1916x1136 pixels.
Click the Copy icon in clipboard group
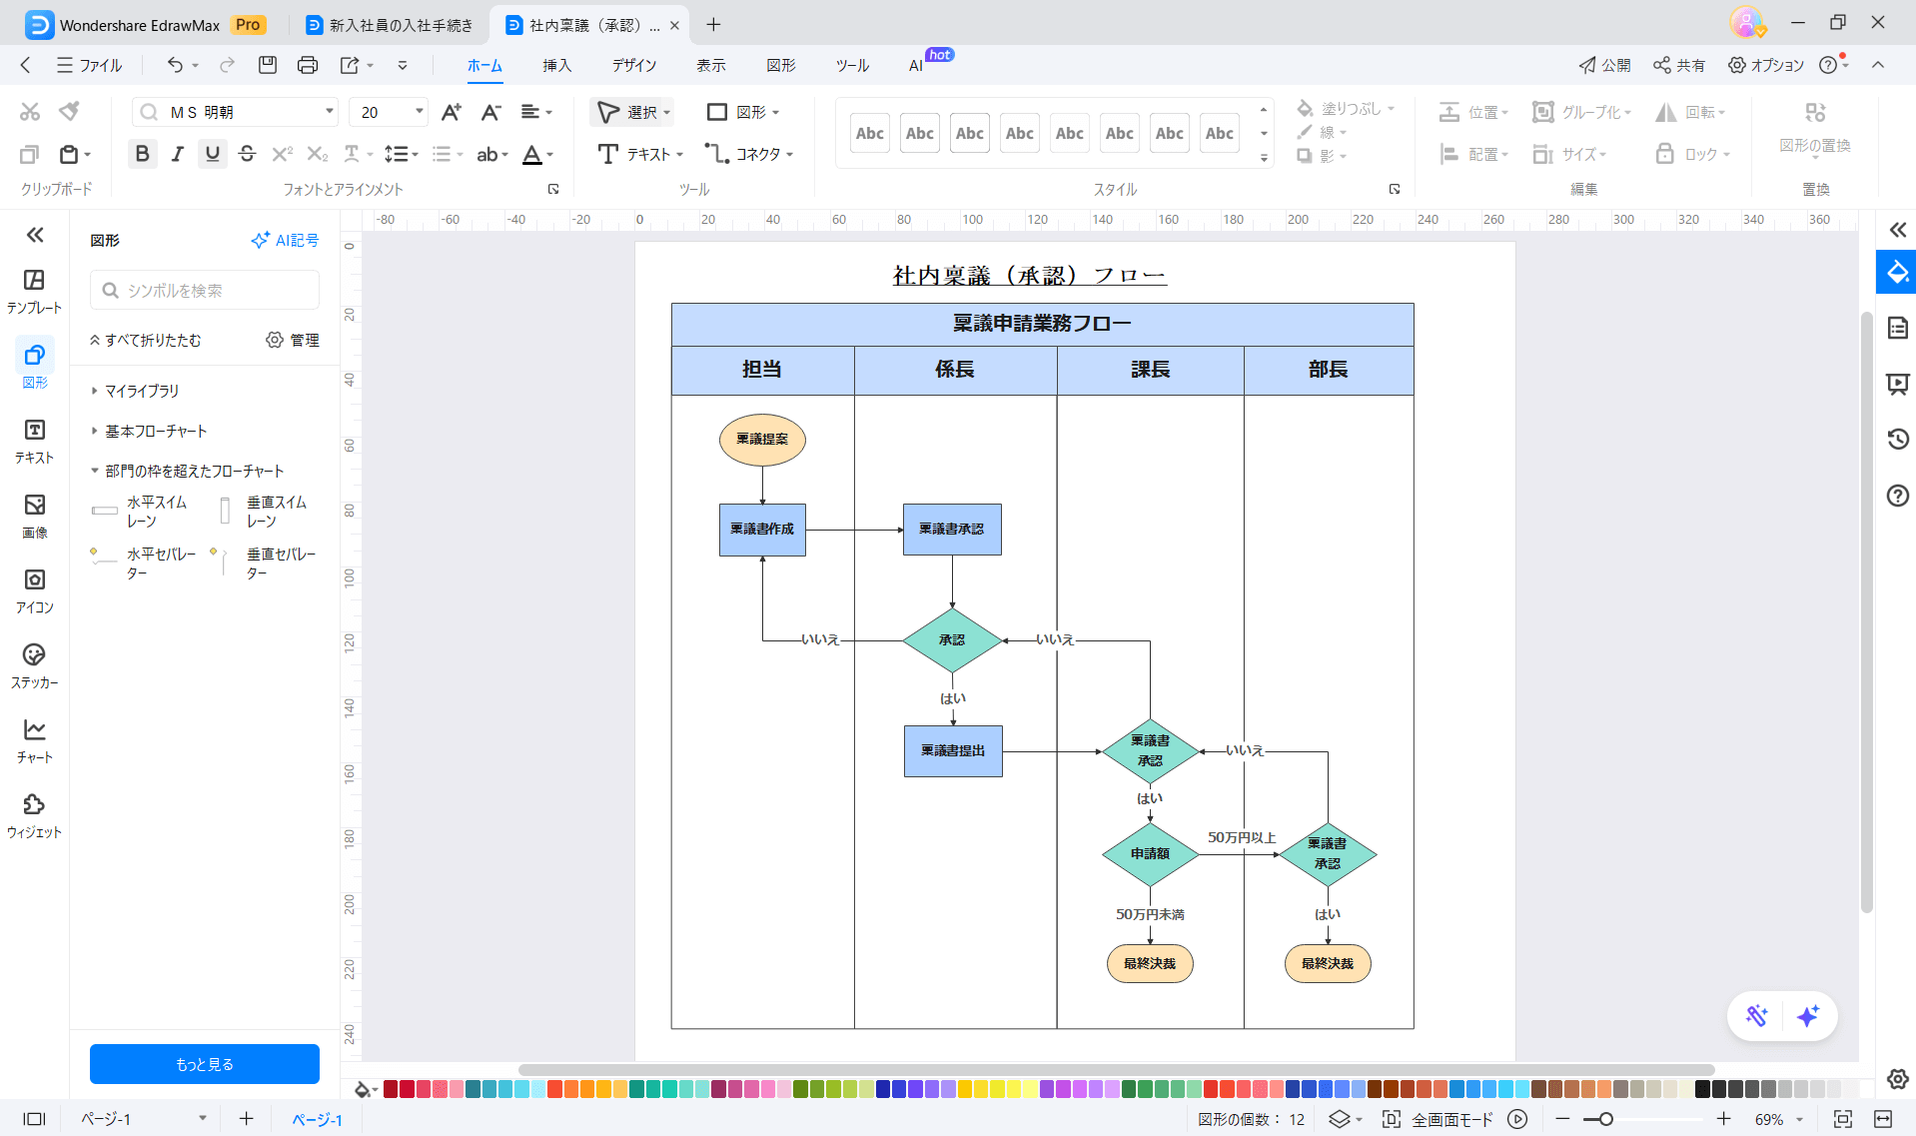pos(29,154)
